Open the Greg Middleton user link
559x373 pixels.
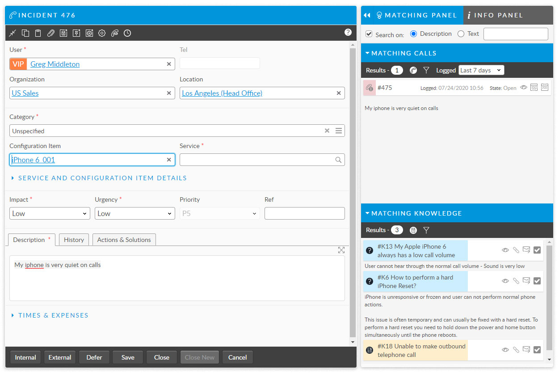point(55,64)
